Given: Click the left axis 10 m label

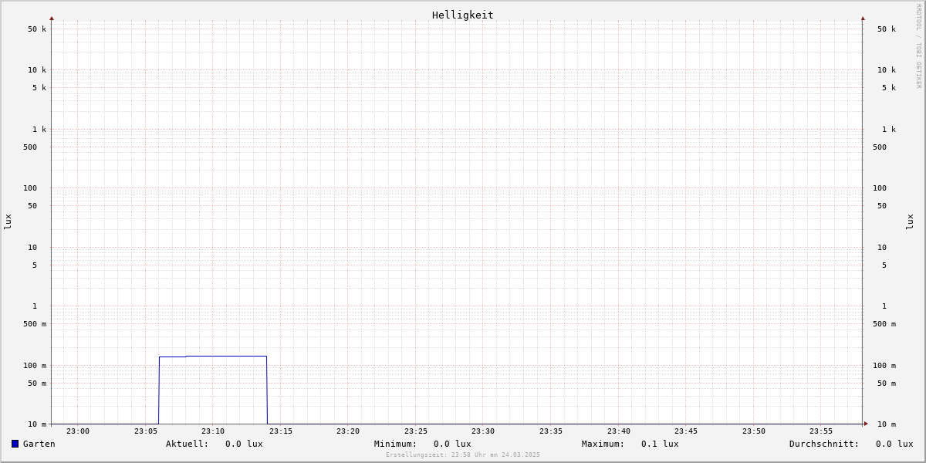Looking at the screenshot, I should click(37, 424).
